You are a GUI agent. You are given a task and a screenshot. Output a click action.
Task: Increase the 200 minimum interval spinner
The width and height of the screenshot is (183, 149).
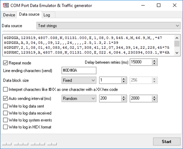coord(124,97)
